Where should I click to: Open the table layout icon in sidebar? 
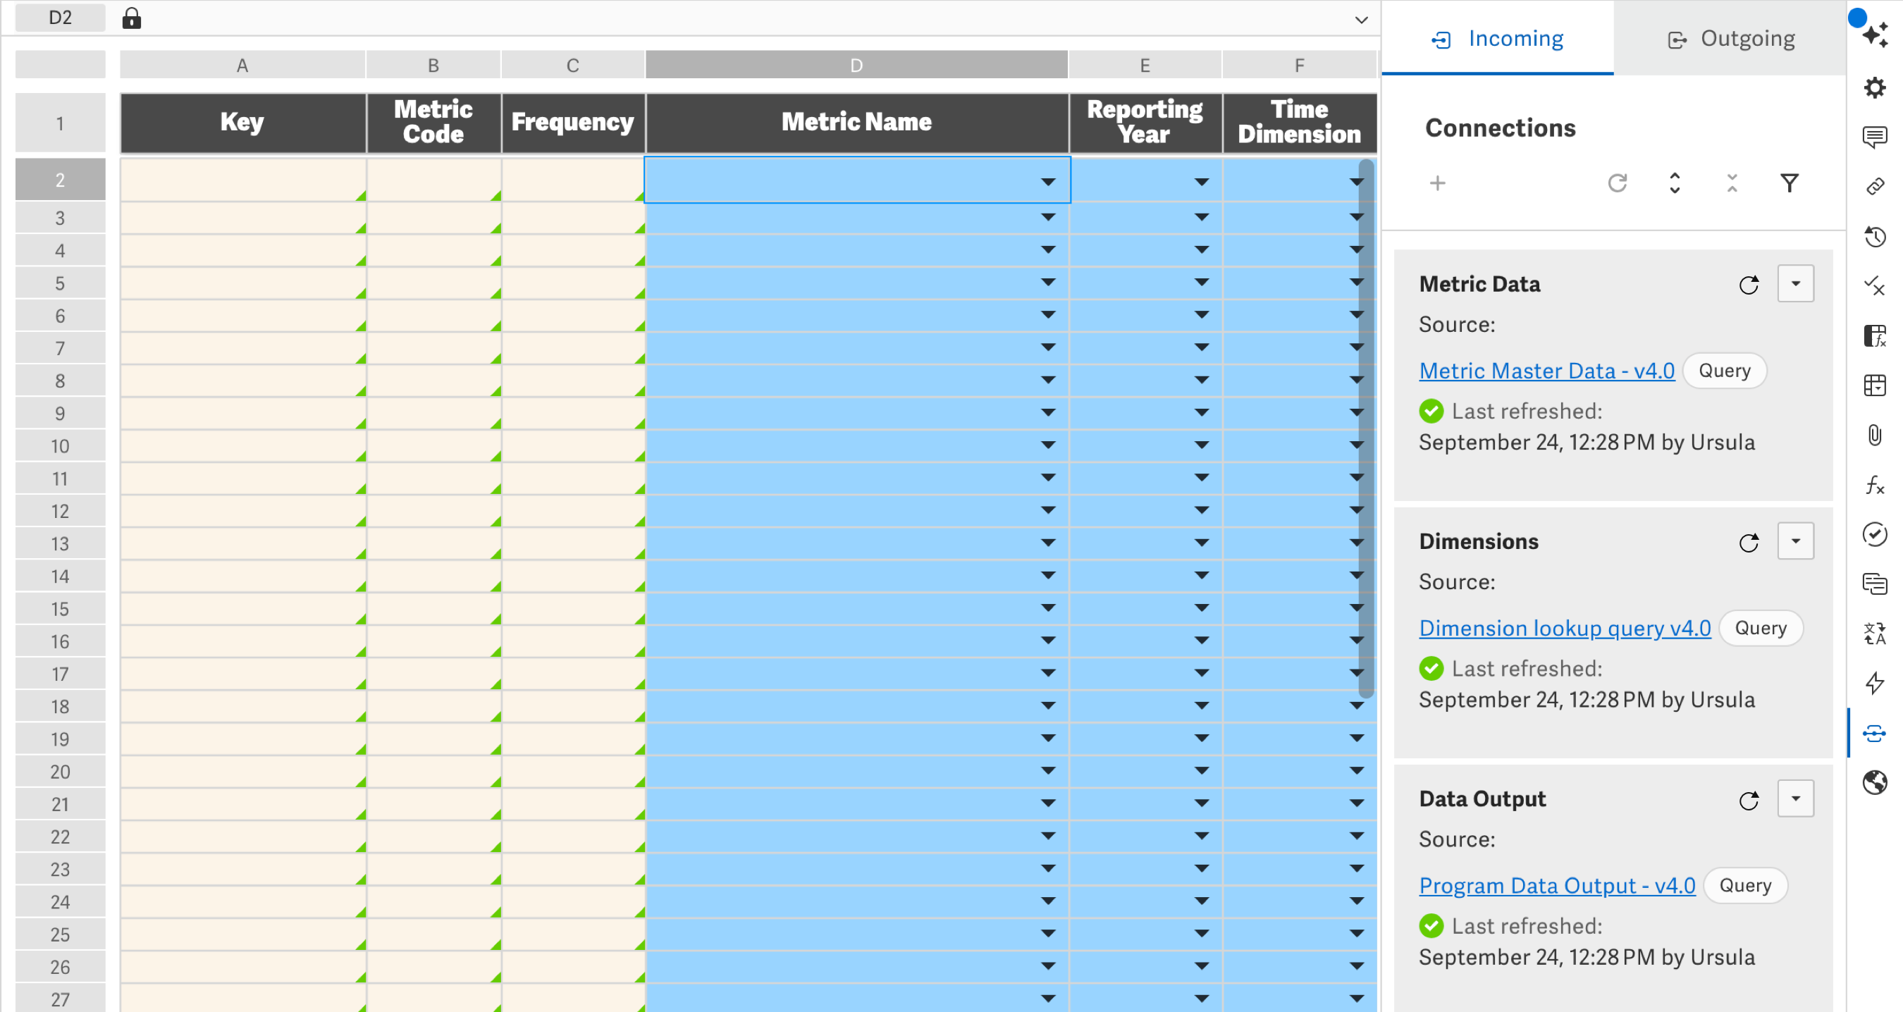(x=1875, y=385)
